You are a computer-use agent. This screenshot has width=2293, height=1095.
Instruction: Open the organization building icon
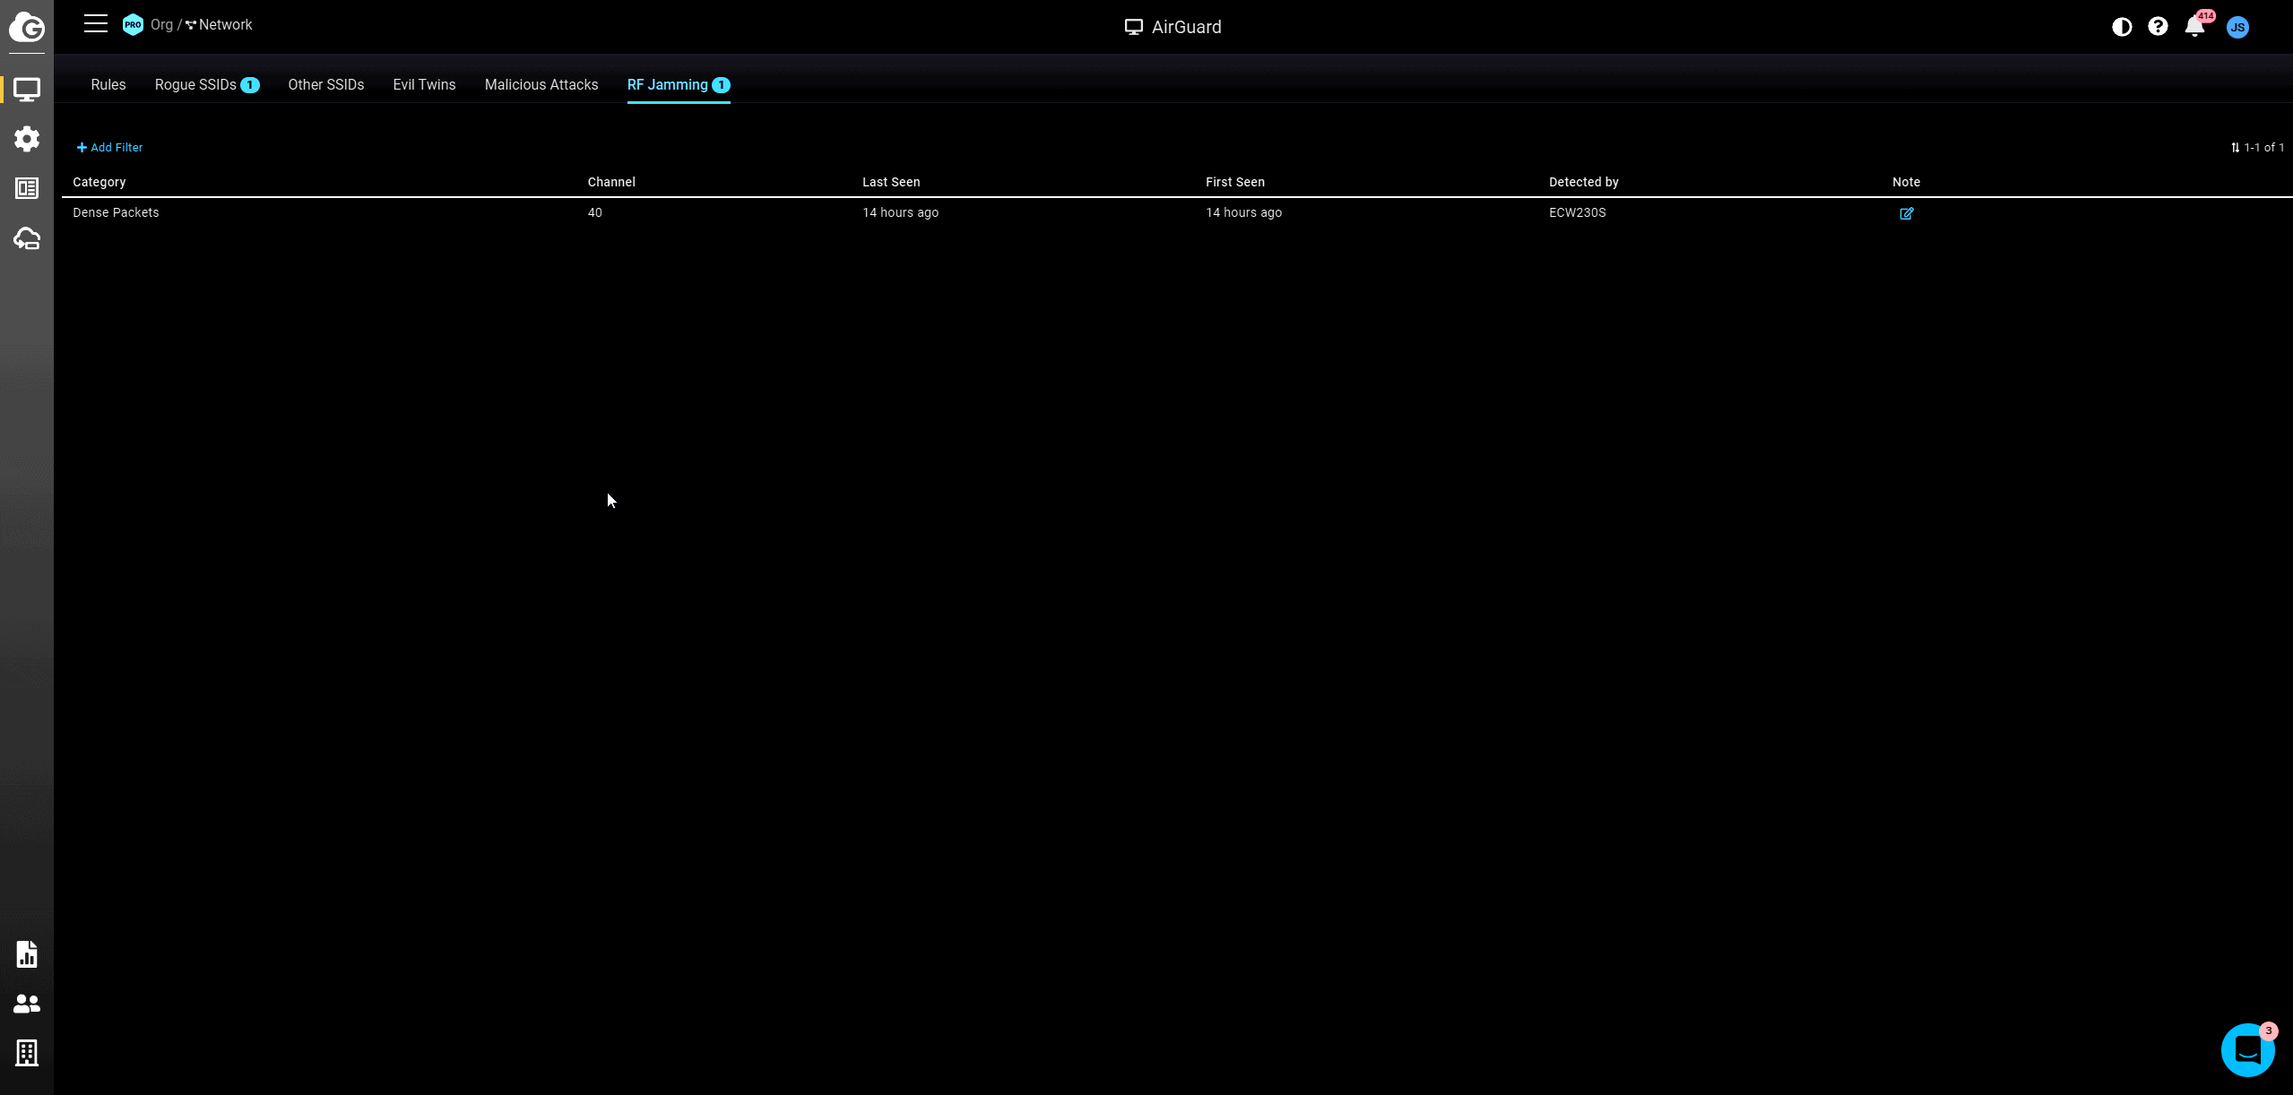(x=27, y=1053)
